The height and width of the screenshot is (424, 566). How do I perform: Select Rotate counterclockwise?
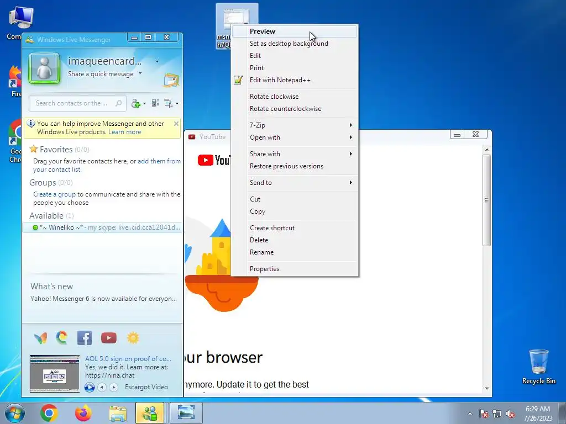[295, 109]
